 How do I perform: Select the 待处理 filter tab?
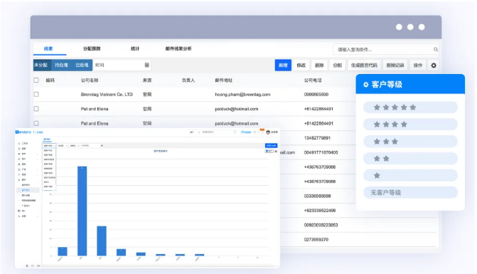point(61,65)
